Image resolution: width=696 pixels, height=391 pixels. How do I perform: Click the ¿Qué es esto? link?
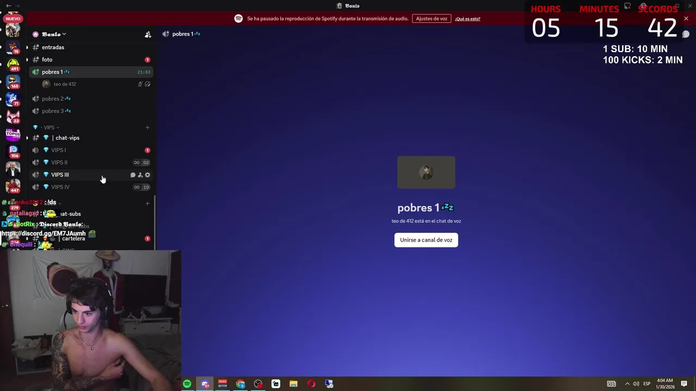point(468,18)
